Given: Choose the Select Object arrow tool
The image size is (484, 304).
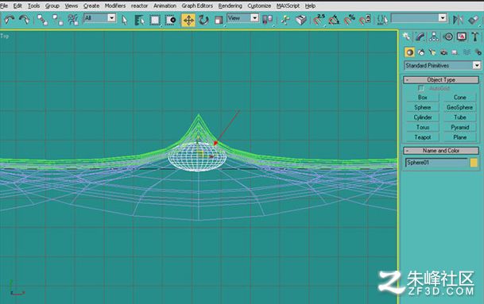Looking at the screenshot, I should (125, 20).
